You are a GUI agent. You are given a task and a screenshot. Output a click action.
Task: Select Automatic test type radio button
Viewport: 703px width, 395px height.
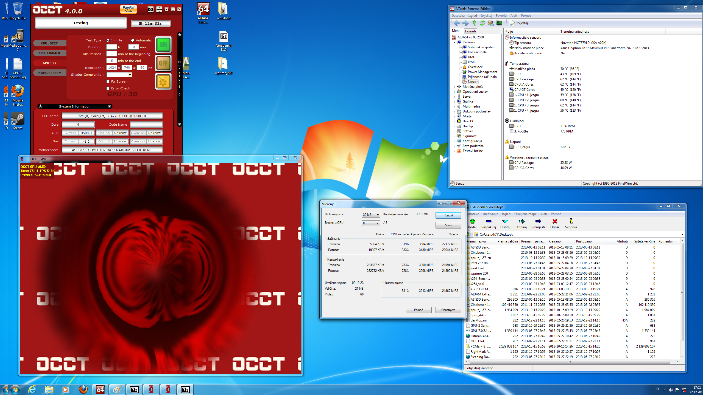pyautogui.click(x=133, y=40)
